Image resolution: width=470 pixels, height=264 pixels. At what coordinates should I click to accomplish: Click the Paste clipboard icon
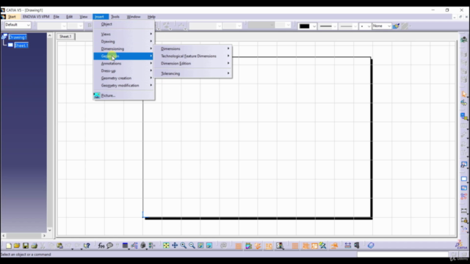[x=60, y=246]
